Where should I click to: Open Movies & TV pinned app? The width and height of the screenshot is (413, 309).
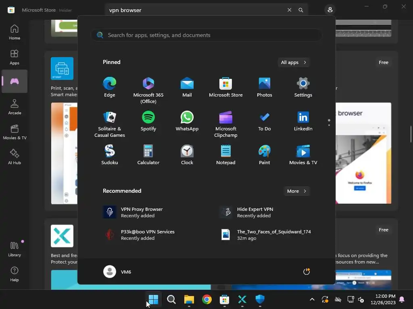pos(303,155)
